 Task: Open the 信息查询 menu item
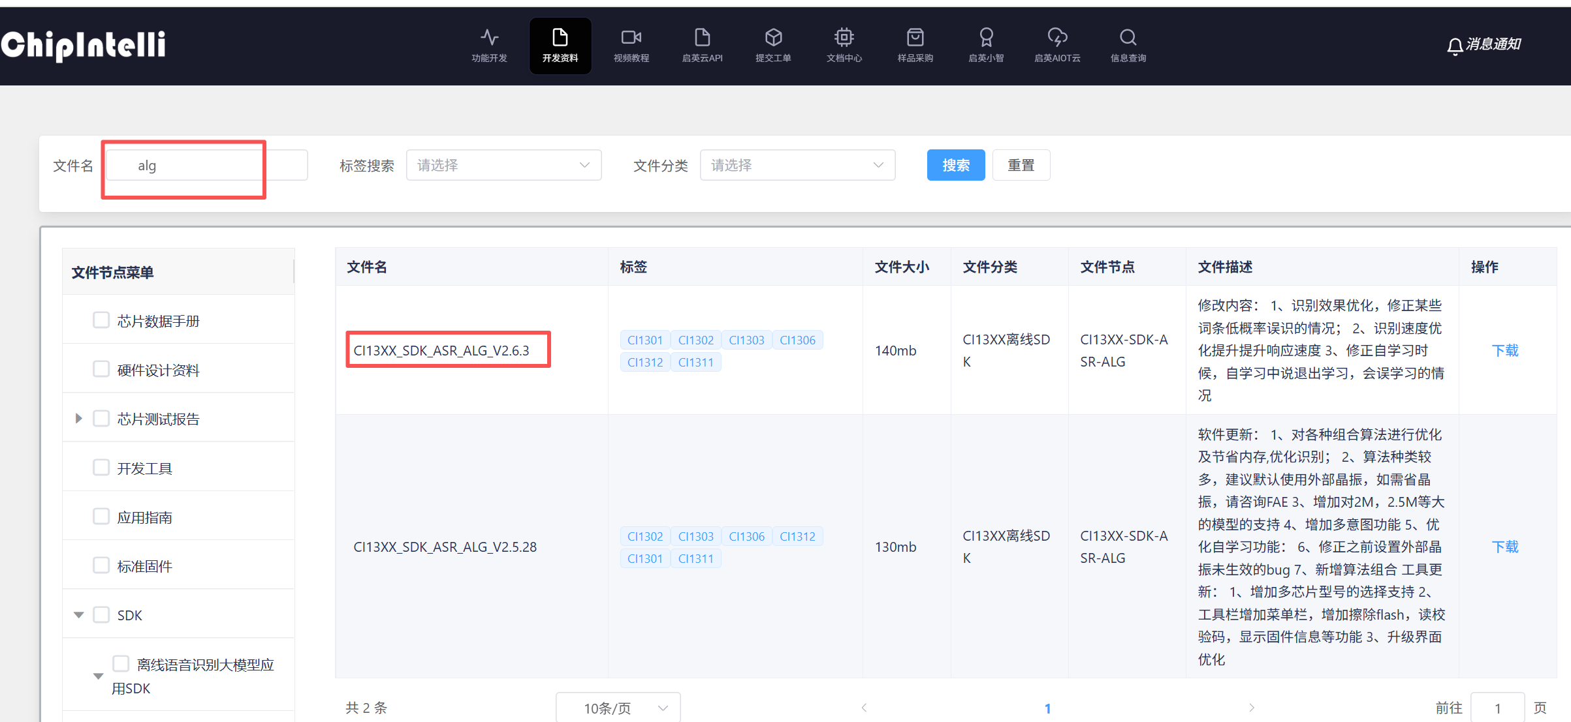pos(1128,44)
